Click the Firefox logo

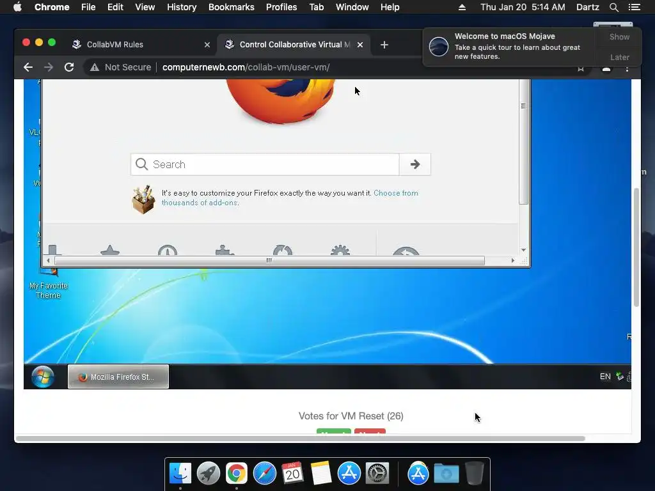point(281,102)
